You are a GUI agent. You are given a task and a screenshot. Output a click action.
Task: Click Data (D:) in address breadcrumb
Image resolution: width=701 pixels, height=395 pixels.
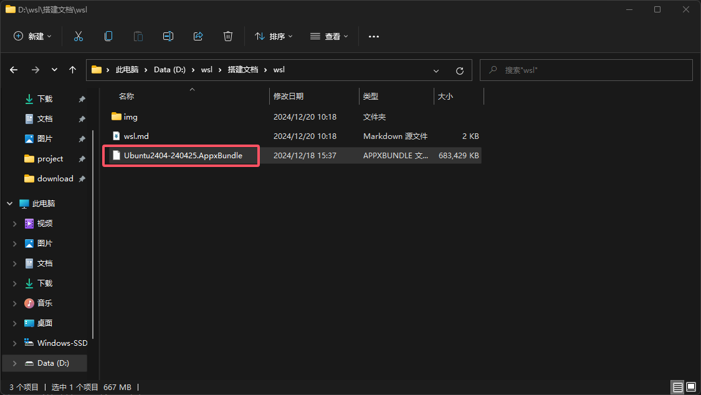pos(169,70)
